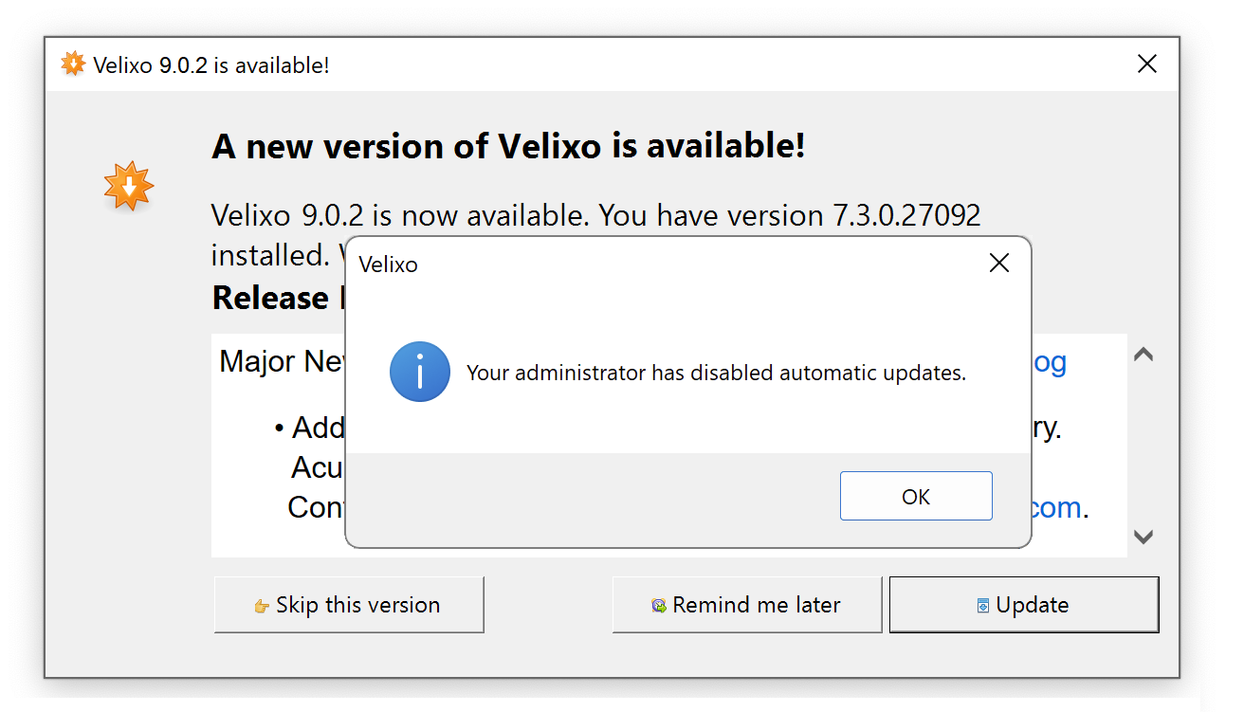Click the small Velixo icon in title bar
The image size is (1244, 712).
73,64
